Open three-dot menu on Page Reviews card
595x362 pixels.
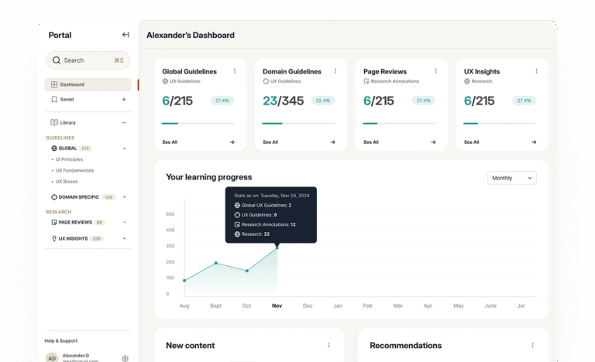[435, 71]
